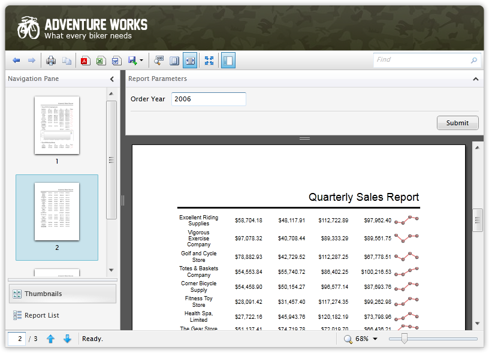The width and height of the screenshot is (489, 353).
Task: Click the Print report icon
Action: pyautogui.click(x=51, y=61)
